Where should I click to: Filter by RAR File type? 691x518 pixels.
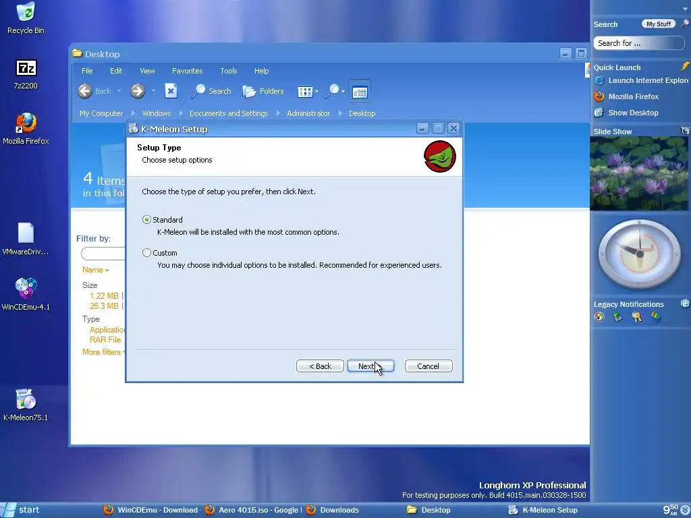[105, 340]
